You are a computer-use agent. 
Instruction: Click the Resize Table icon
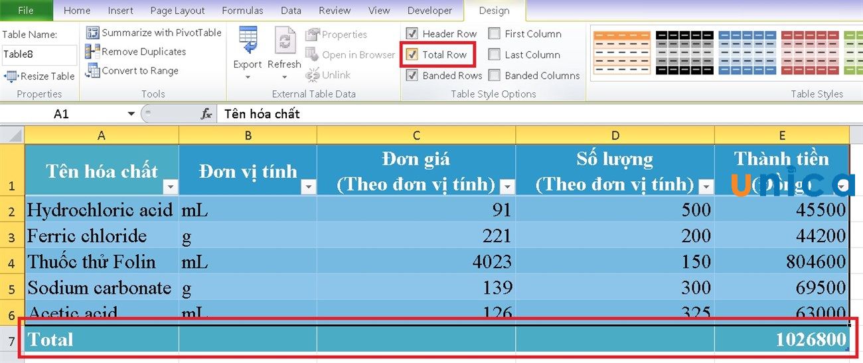point(10,76)
